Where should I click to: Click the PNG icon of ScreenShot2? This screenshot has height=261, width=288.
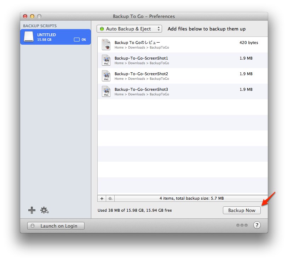click(x=106, y=76)
